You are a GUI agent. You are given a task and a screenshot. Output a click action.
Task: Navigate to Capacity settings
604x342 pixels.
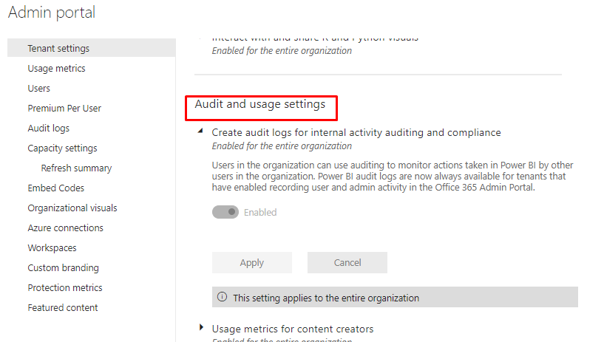(62, 148)
